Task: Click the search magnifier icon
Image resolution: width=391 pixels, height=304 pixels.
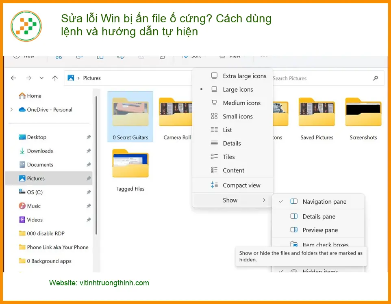Action: point(375,78)
